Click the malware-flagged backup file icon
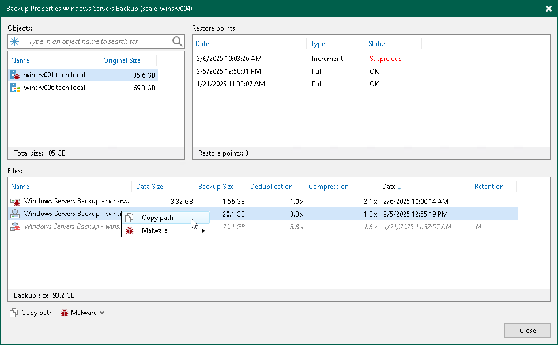The width and height of the screenshot is (558, 345). [x=14, y=202]
